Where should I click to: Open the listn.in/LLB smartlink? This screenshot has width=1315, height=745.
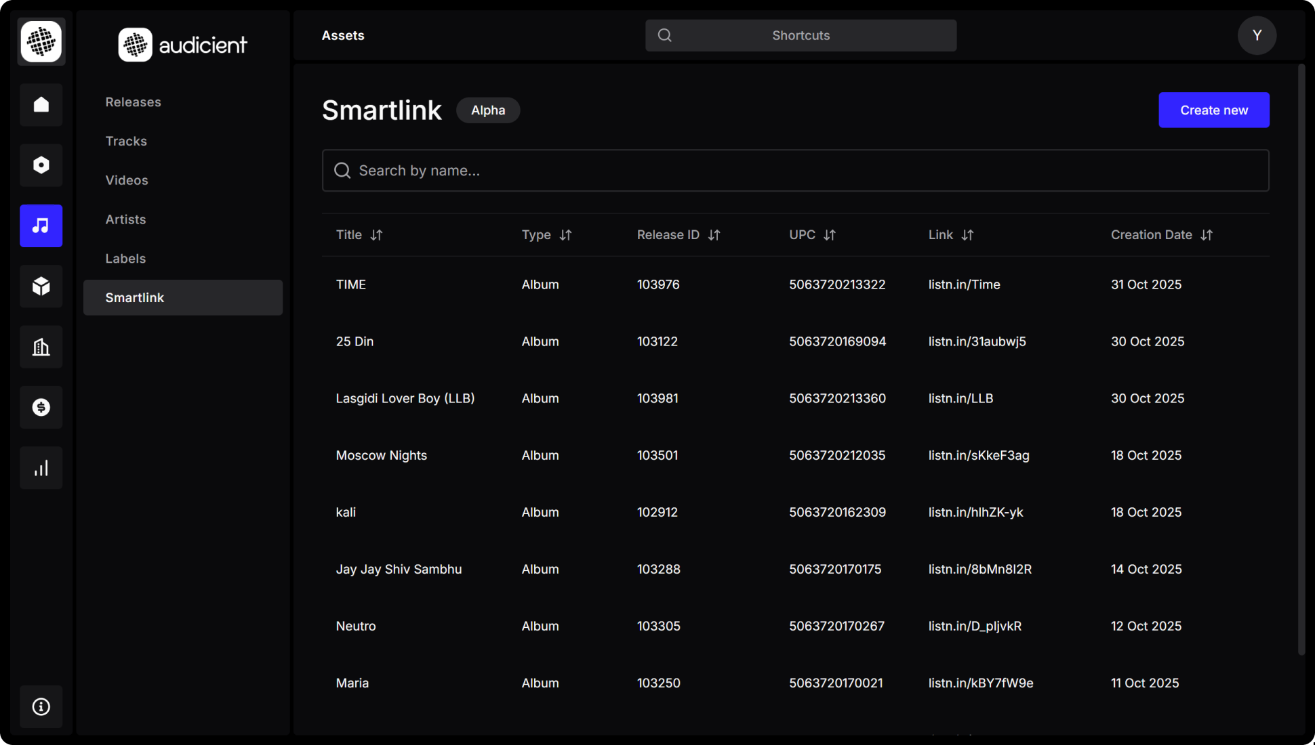960,398
